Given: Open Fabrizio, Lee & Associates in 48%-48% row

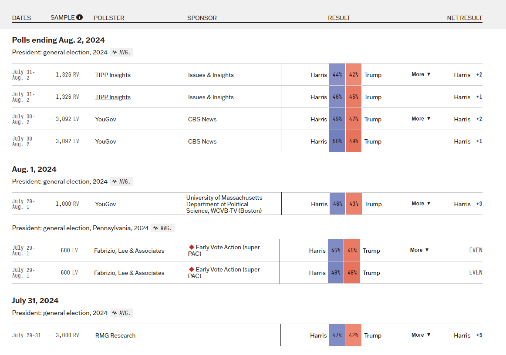Looking at the screenshot, I should [x=129, y=273].
